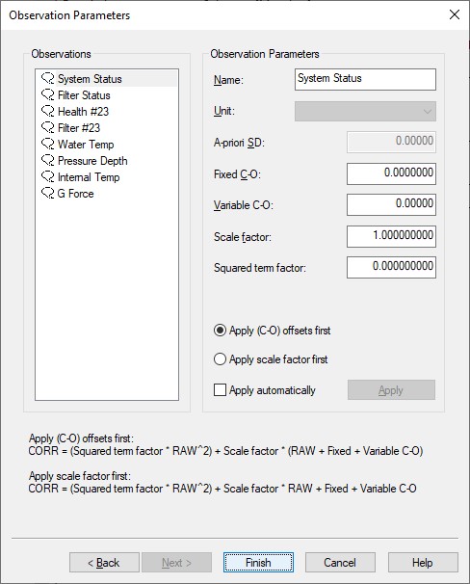Click the Name input field
Screen dimensions: 470x584
pyautogui.click(x=365, y=79)
